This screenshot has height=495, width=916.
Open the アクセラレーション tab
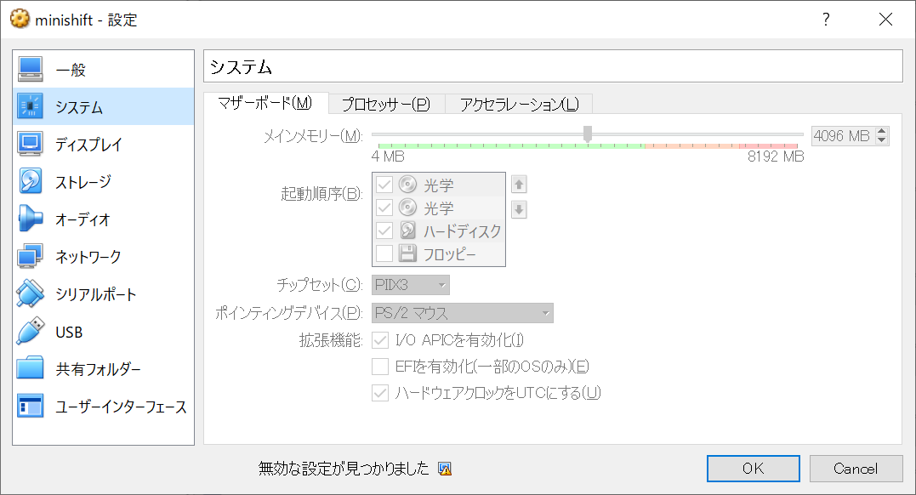(x=519, y=103)
